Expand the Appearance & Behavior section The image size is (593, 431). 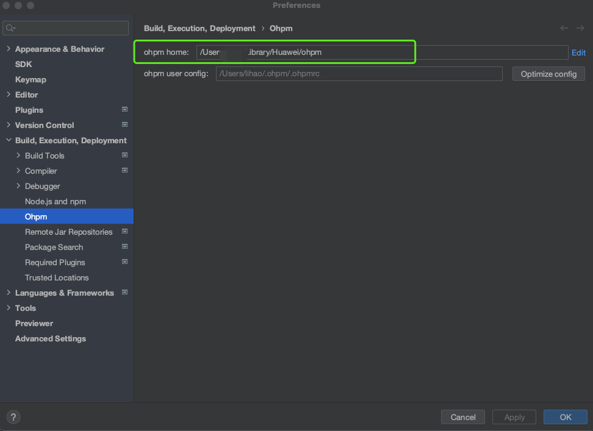9,49
